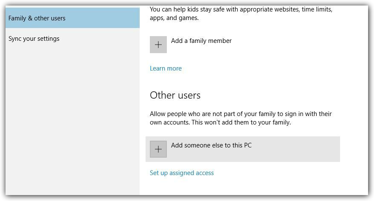Click the plus icon beside Add someone else
This screenshot has width=374, height=201.
click(158, 149)
